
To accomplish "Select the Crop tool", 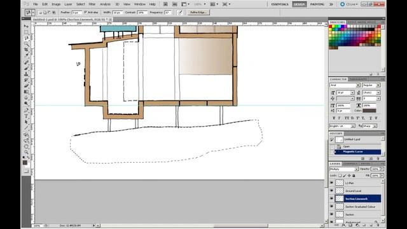I will point(26,50).
